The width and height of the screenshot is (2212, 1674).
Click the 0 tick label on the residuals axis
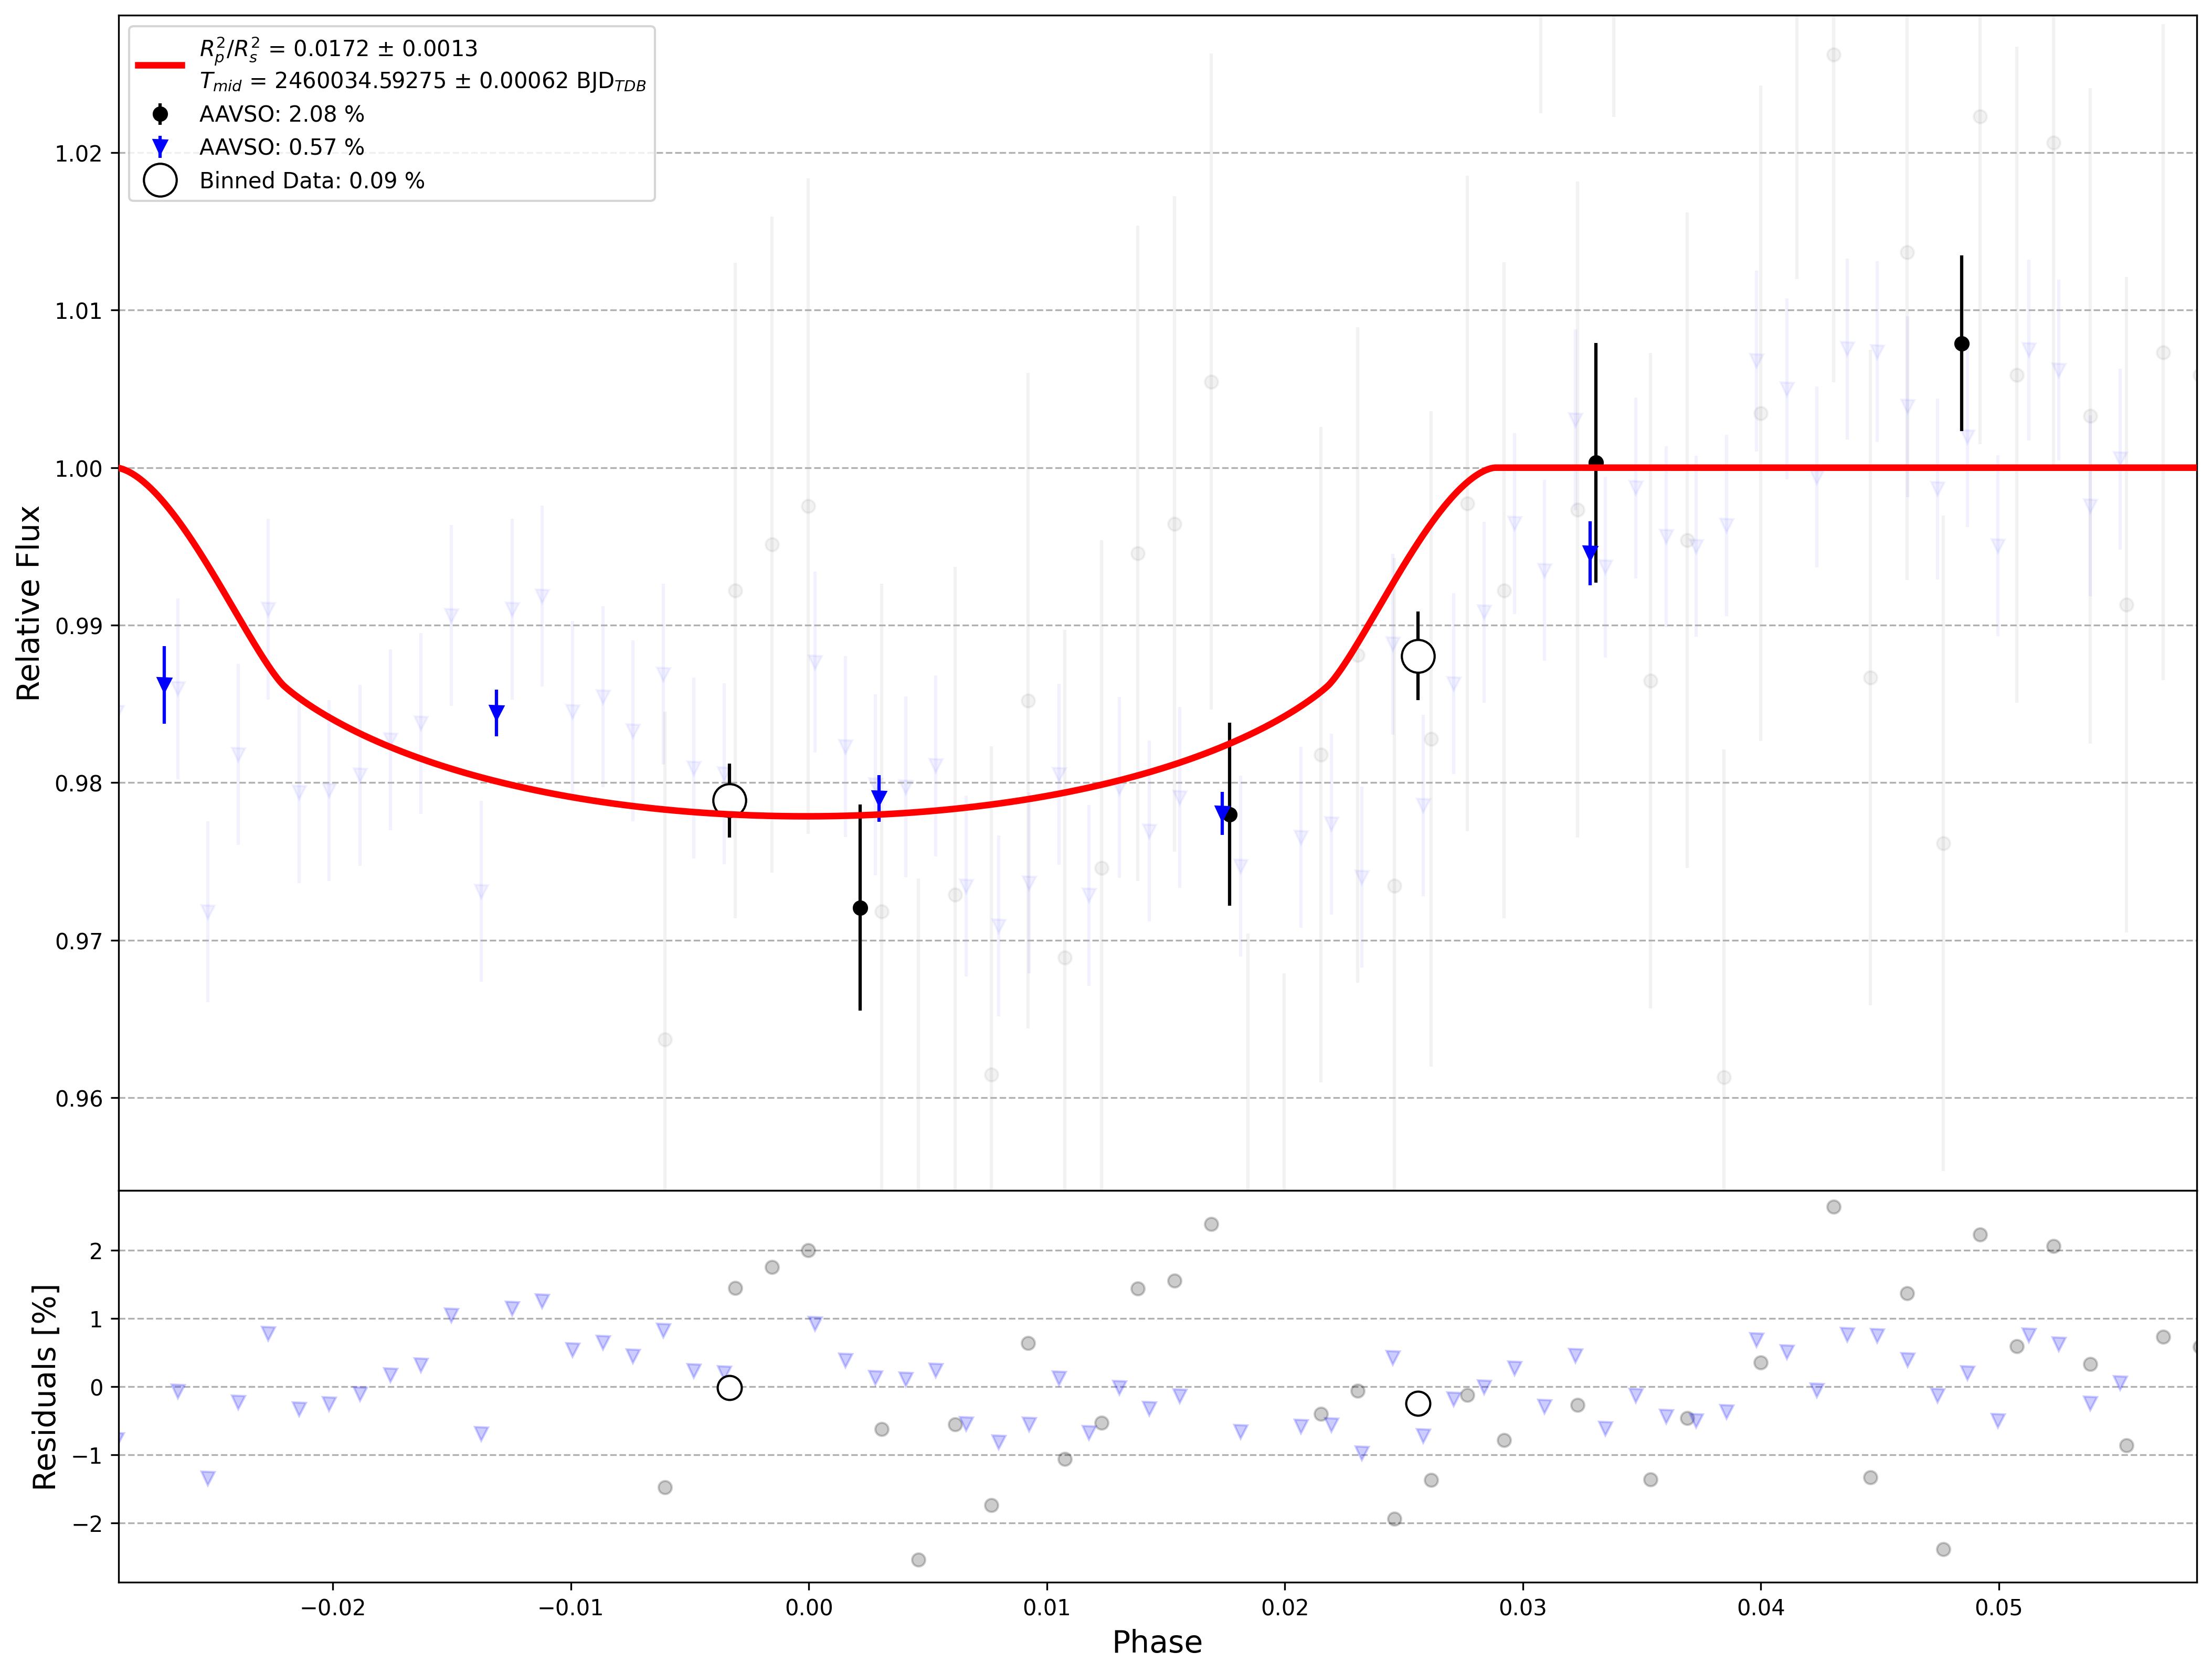pos(96,1387)
